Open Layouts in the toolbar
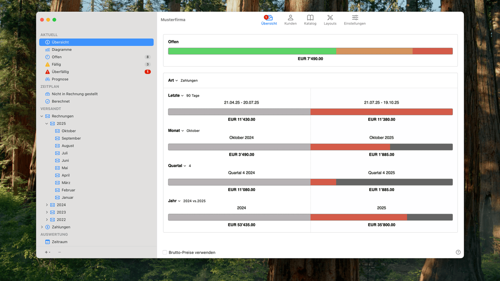 point(330,20)
